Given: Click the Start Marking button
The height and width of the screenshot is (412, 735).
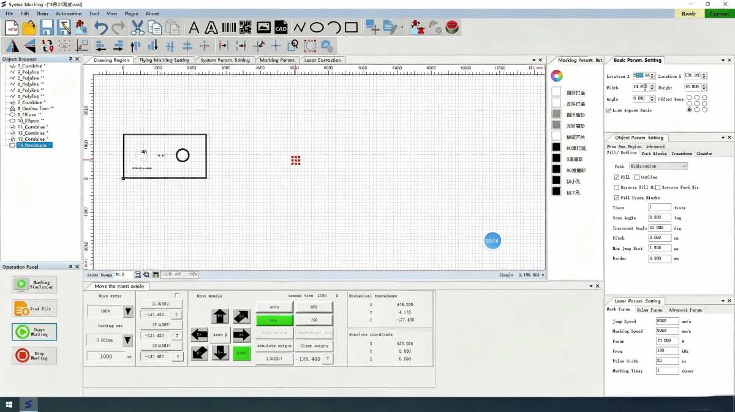Looking at the screenshot, I should tap(34, 332).
